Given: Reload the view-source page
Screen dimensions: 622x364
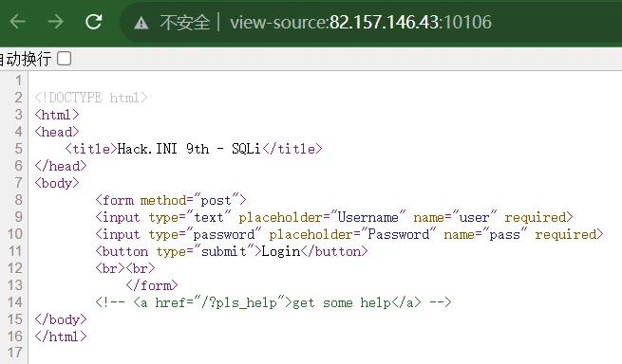Looking at the screenshot, I should tap(94, 22).
